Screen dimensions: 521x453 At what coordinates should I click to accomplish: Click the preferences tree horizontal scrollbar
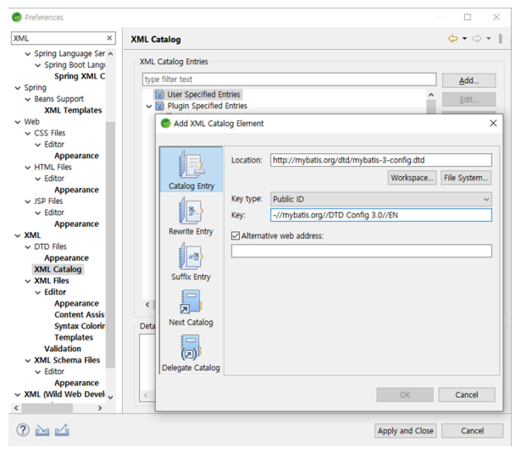pos(47,408)
